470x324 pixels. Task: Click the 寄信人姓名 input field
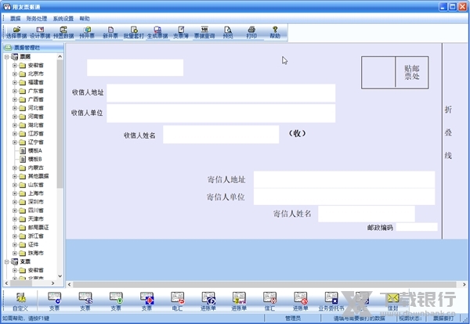pos(367,214)
